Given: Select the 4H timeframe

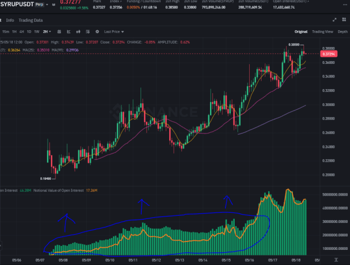Looking at the screenshot, I should click(22, 32).
